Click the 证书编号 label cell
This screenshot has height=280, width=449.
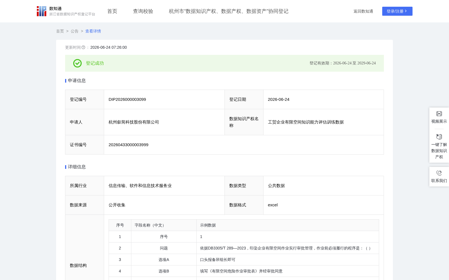tap(84, 145)
